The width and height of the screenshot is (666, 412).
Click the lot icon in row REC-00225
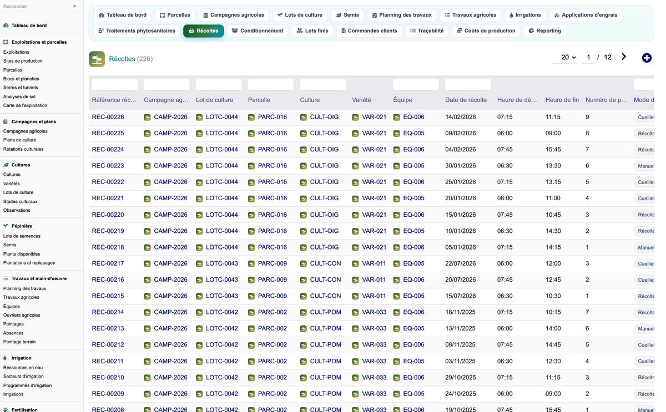coord(199,134)
